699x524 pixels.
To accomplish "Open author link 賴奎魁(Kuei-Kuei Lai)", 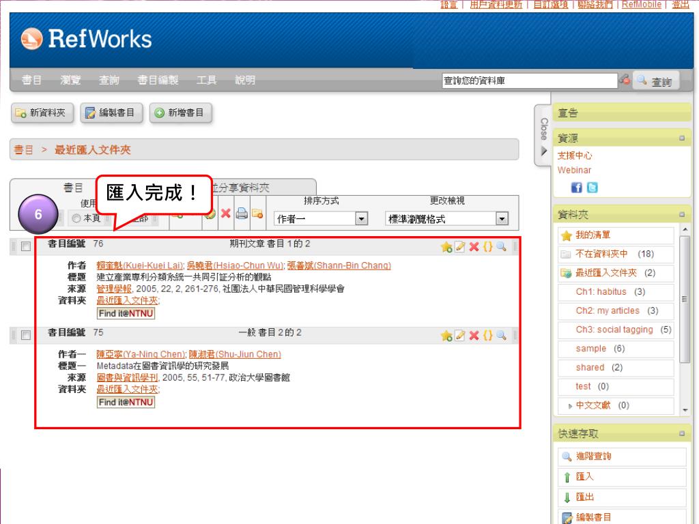I will pos(139,265).
